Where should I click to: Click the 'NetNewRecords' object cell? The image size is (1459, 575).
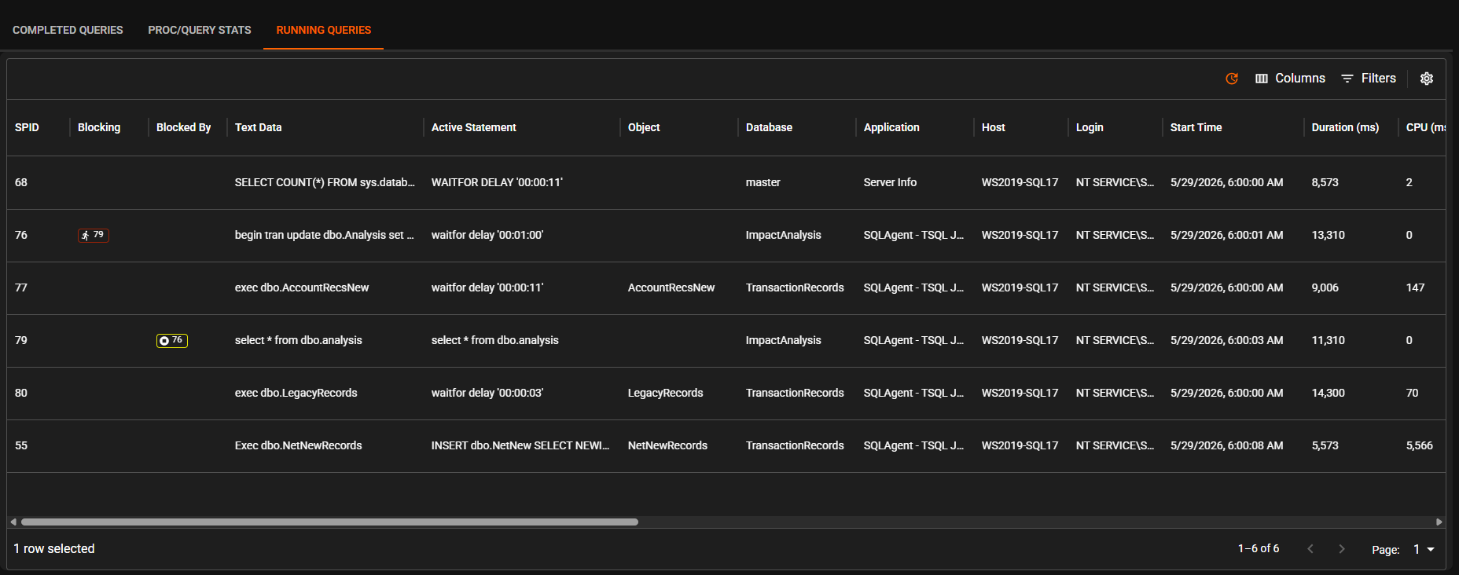coord(667,445)
